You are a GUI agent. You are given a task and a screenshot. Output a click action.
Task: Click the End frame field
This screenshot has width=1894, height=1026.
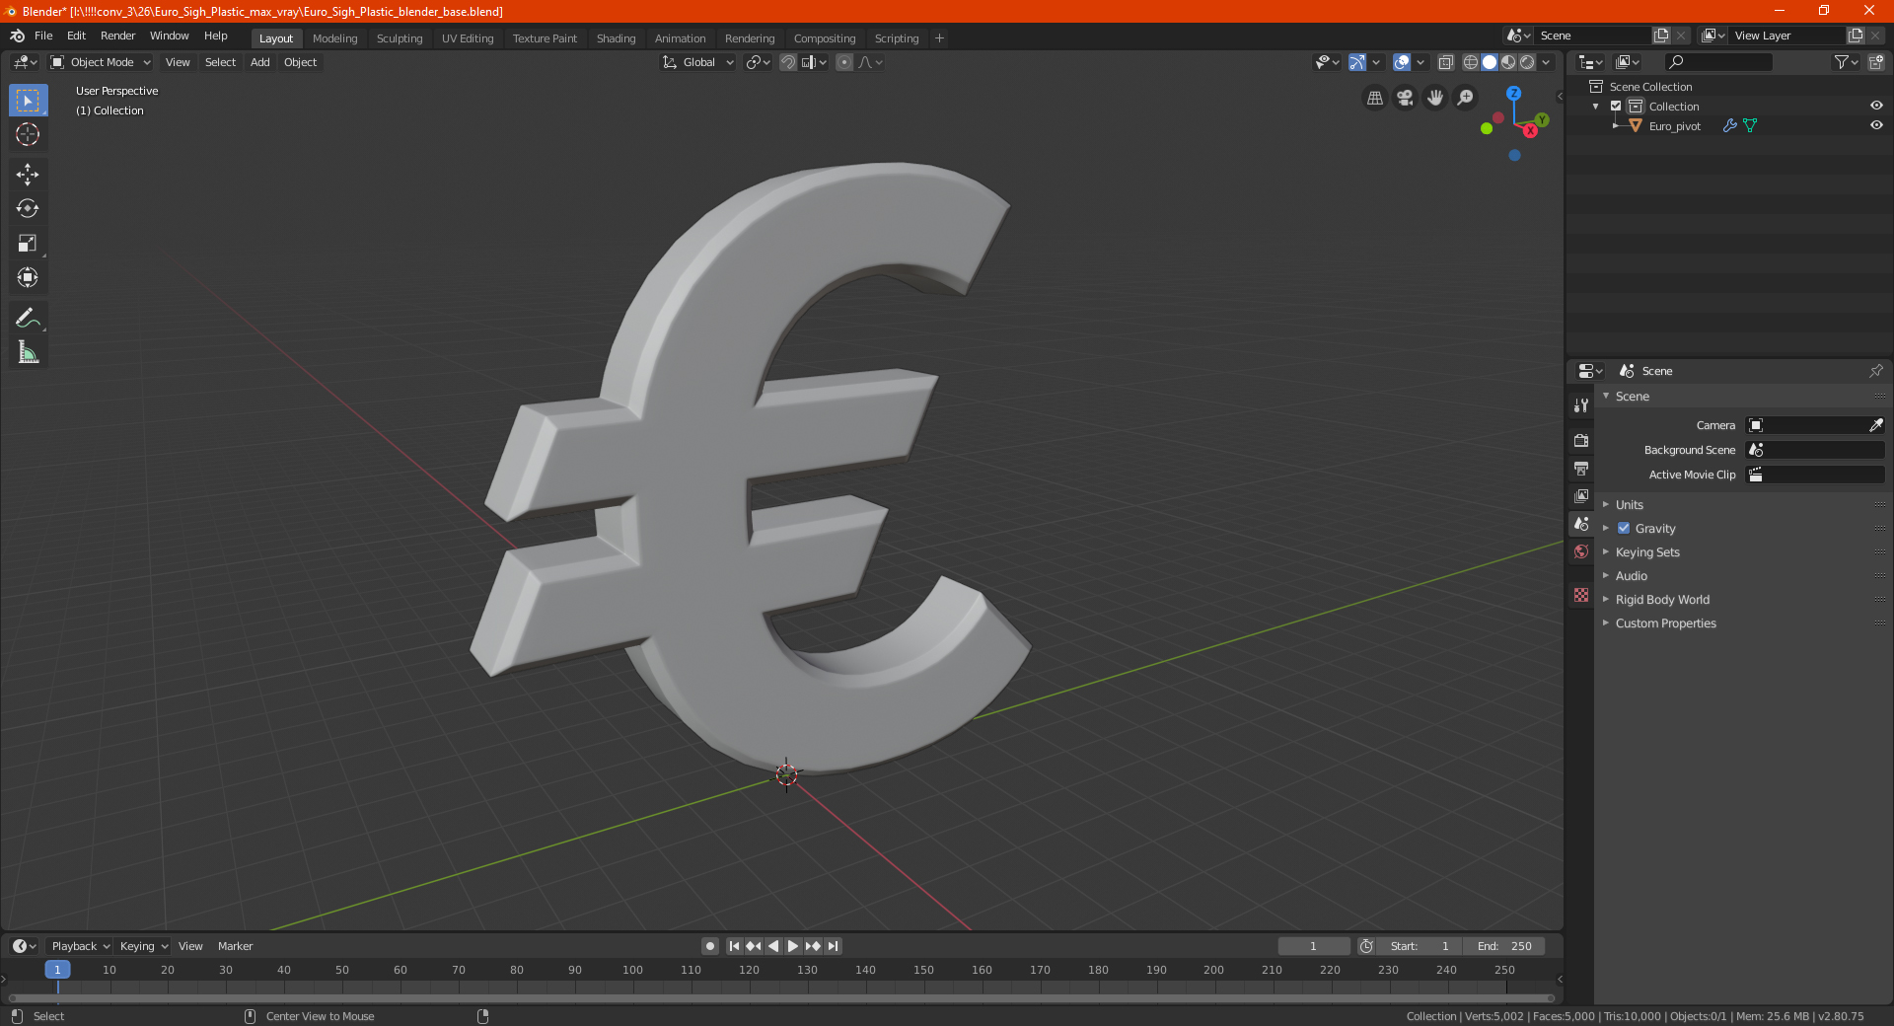tap(1504, 946)
